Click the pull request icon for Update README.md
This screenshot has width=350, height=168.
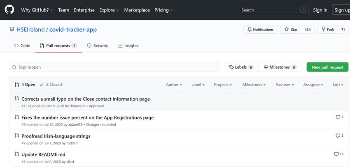click(17, 154)
